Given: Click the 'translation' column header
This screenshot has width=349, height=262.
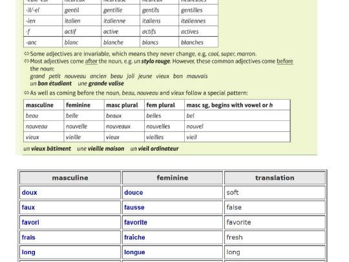Looking at the screenshot, I should point(275,178).
